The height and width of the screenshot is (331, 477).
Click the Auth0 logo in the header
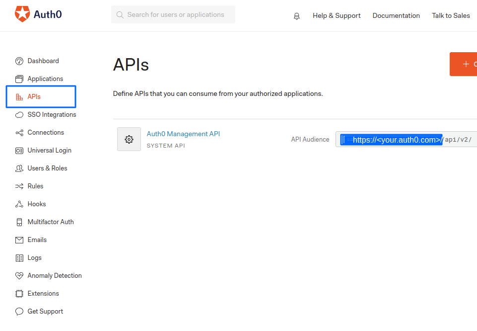point(38,14)
